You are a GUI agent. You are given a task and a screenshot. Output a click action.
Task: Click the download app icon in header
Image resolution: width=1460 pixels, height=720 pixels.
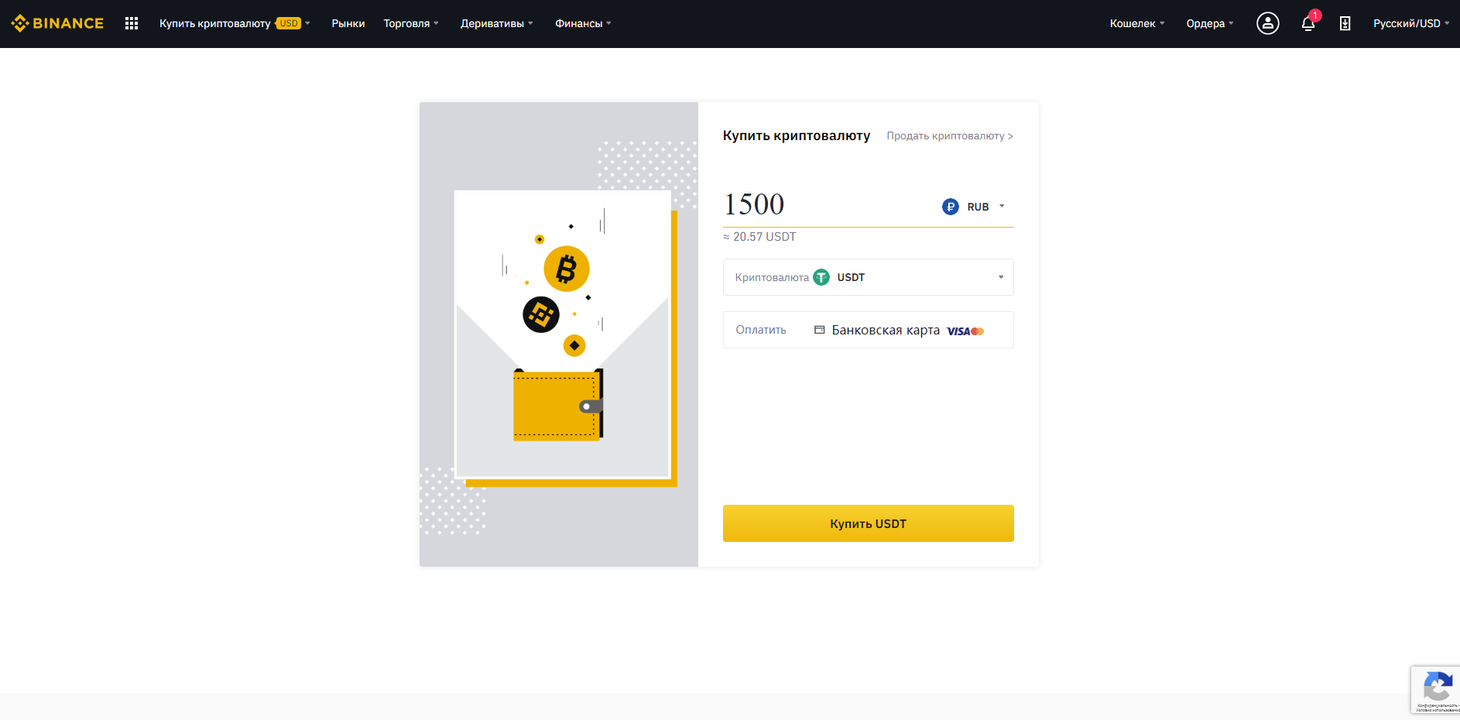[1345, 23]
